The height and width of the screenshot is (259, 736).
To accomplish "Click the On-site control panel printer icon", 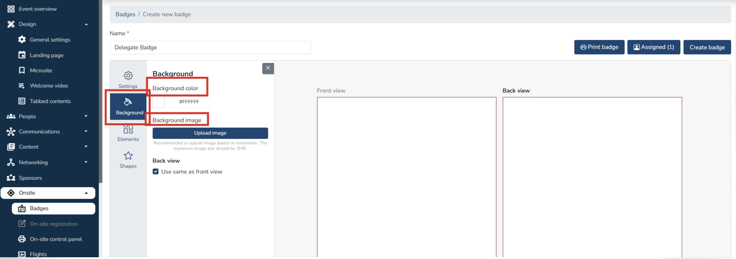I will [x=22, y=239].
